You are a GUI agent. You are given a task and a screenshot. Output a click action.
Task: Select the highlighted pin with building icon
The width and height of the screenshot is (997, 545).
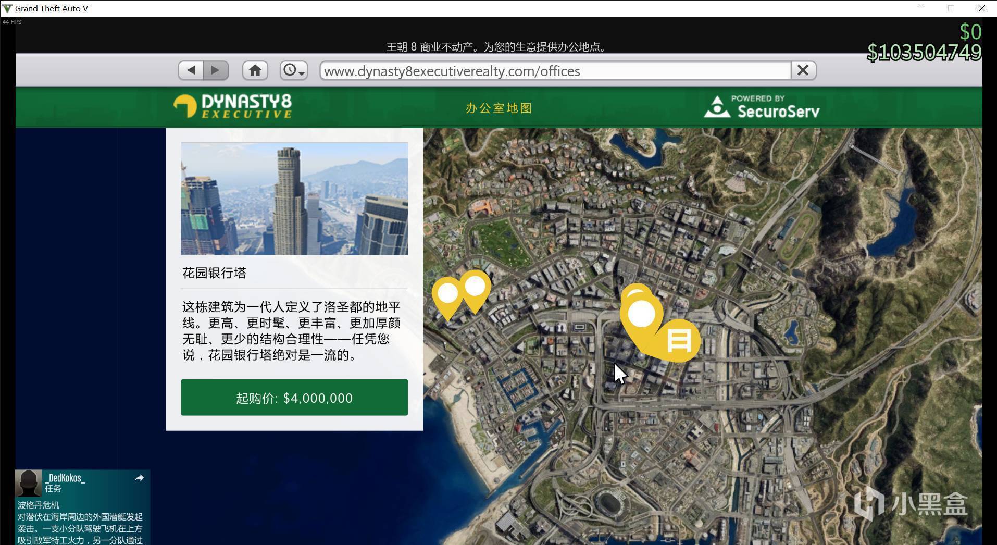pyautogui.click(x=679, y=341)
